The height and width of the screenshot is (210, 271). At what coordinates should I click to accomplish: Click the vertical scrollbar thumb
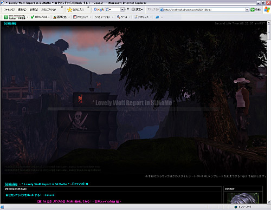[269, 32]
